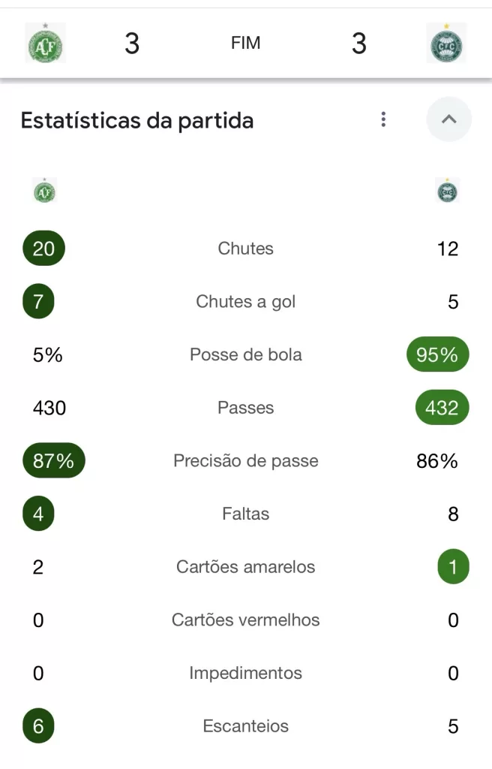Click the highlighted 6 Escanteios badge

(38, 726)
